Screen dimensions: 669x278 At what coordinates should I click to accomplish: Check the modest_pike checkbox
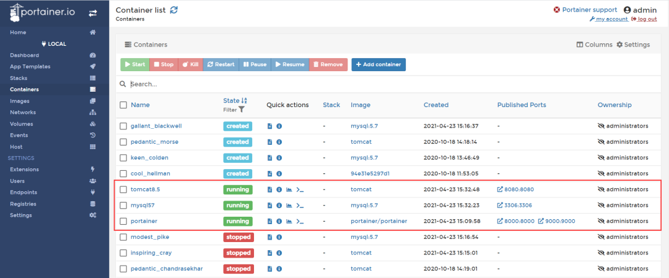pyautogui.click(x=123, y=237)
